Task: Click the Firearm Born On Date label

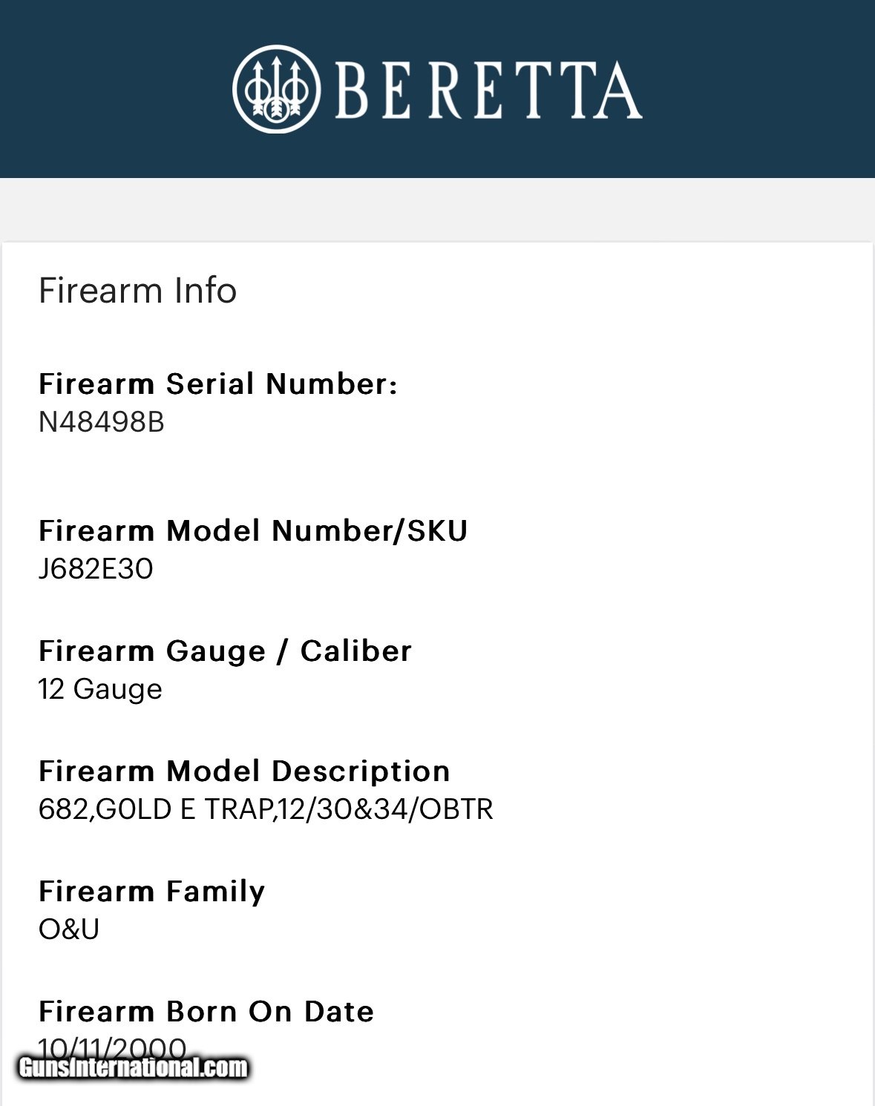Action: pyautogui.click(x=206, y=1012)
